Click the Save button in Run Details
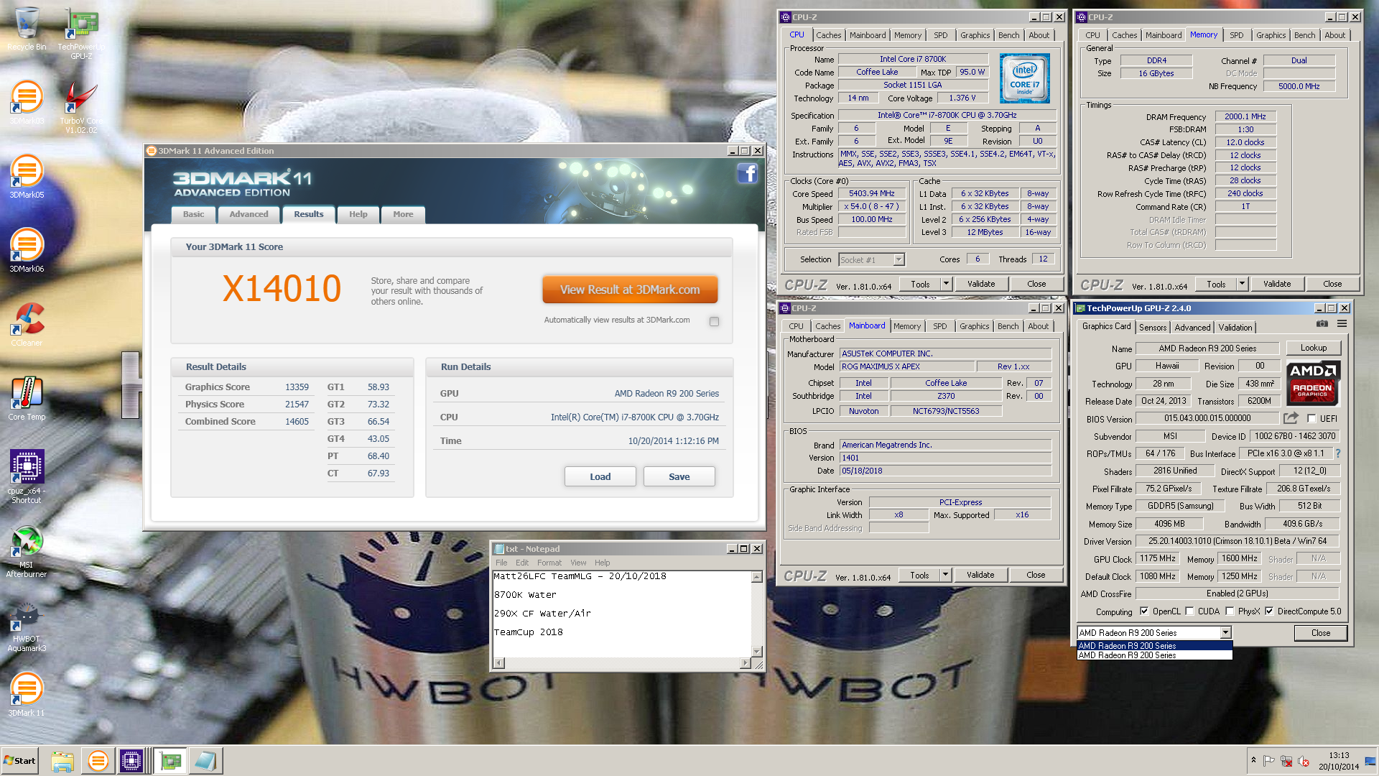Image resolution: width=1379 pixels, height=776 pixels. (679, 476)
